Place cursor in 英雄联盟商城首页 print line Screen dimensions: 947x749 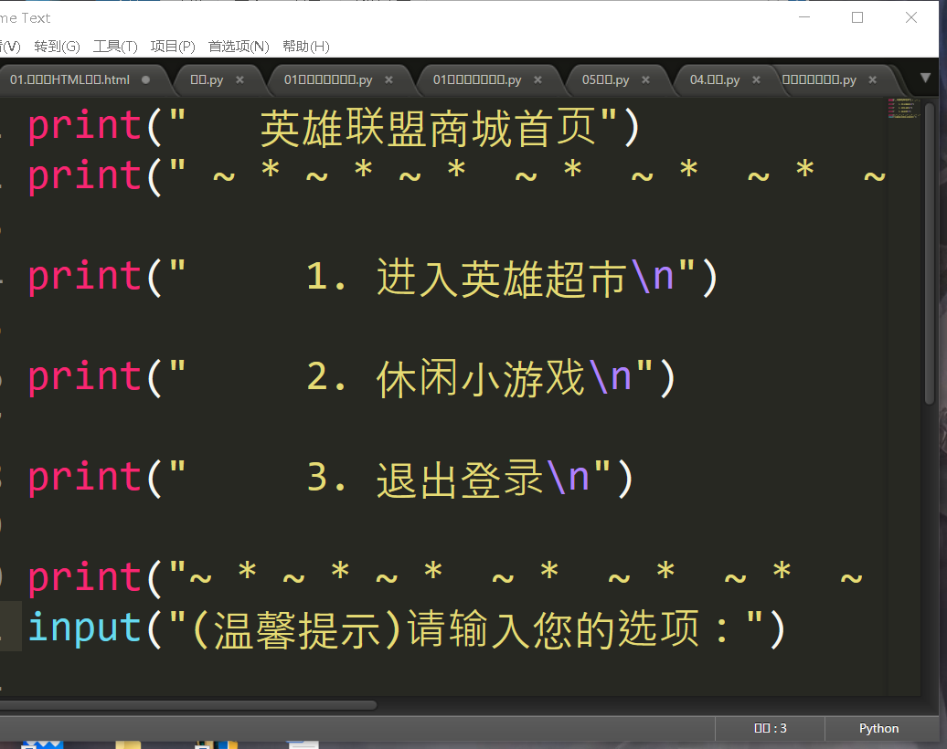334,127
